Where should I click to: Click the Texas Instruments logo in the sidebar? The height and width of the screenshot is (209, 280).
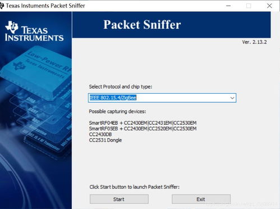coord(34,31)
